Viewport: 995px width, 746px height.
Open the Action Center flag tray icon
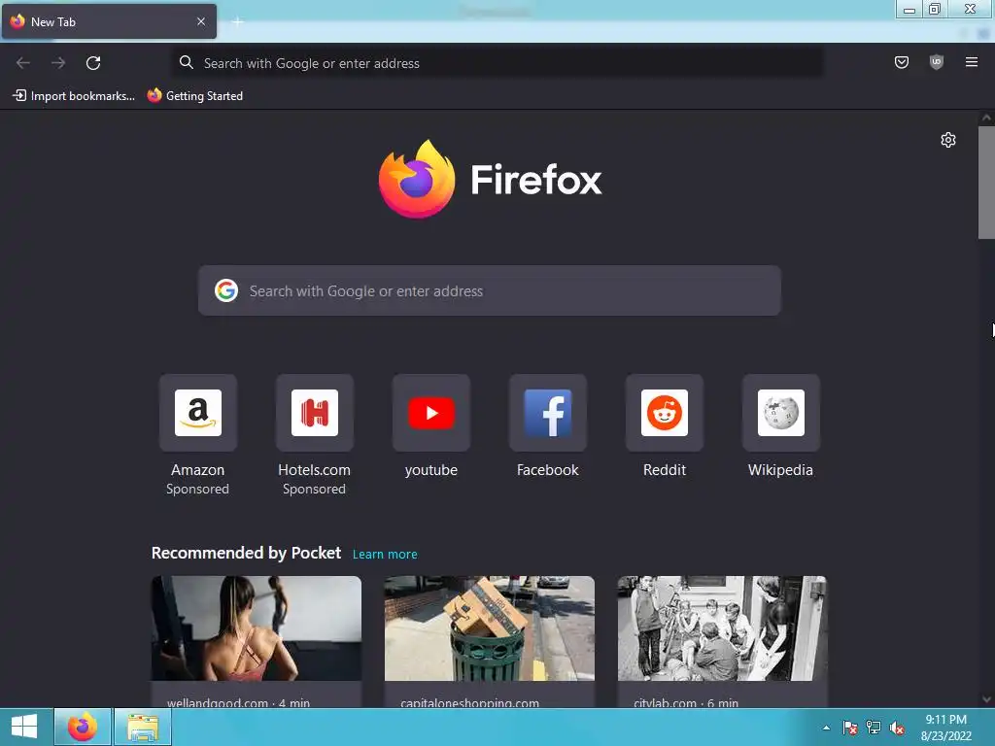click(849, 728)
